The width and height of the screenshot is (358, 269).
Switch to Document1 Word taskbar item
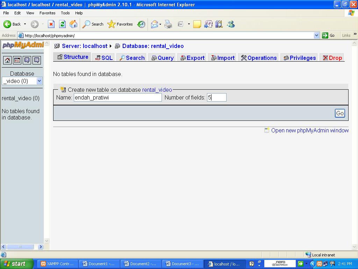point(99,264)
